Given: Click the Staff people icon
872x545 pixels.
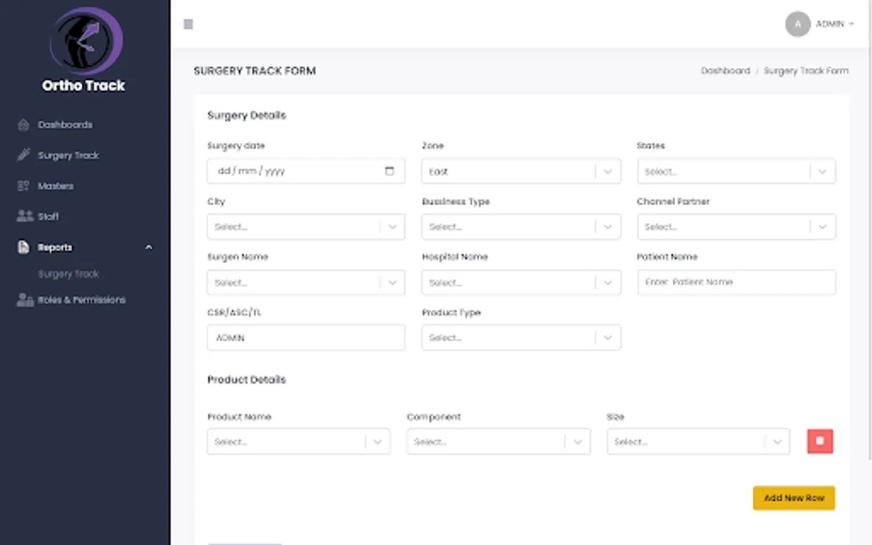Looking at the screenshot, I should tap(24, 216).
